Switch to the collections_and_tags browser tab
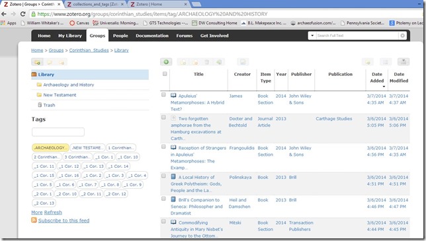The width and height of the screenshot is (426, 241). (x=95, y=5)
